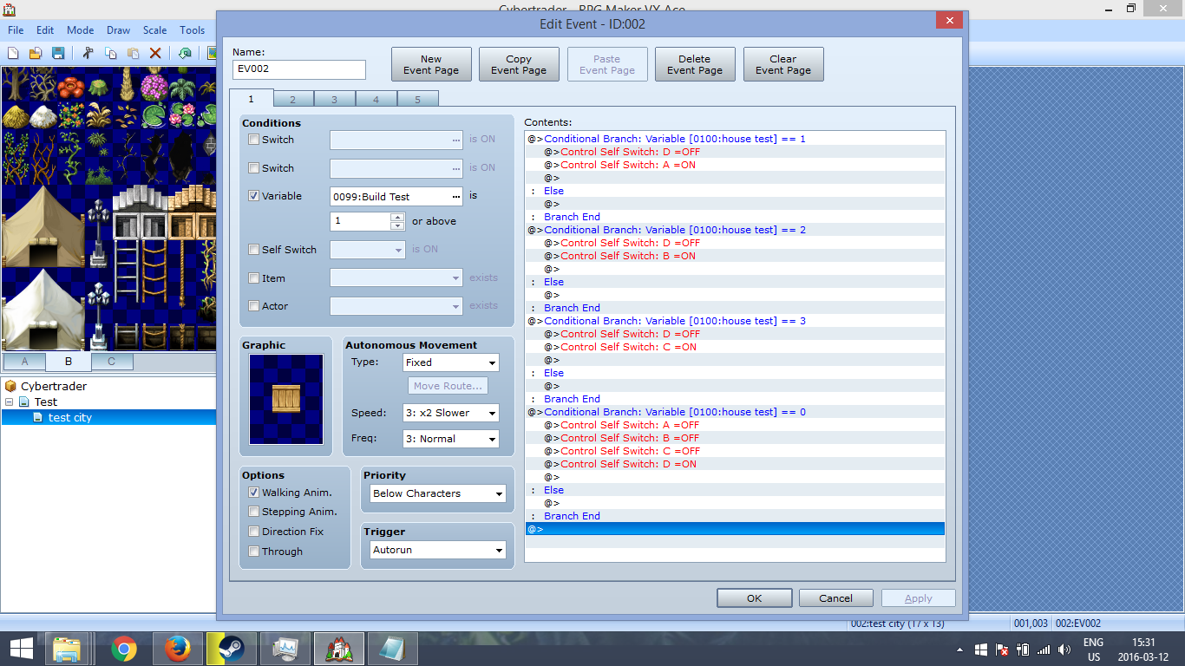The image size is (1185, 666).
Task: Click Delete Event Page button
Action: tap(695, 64)
